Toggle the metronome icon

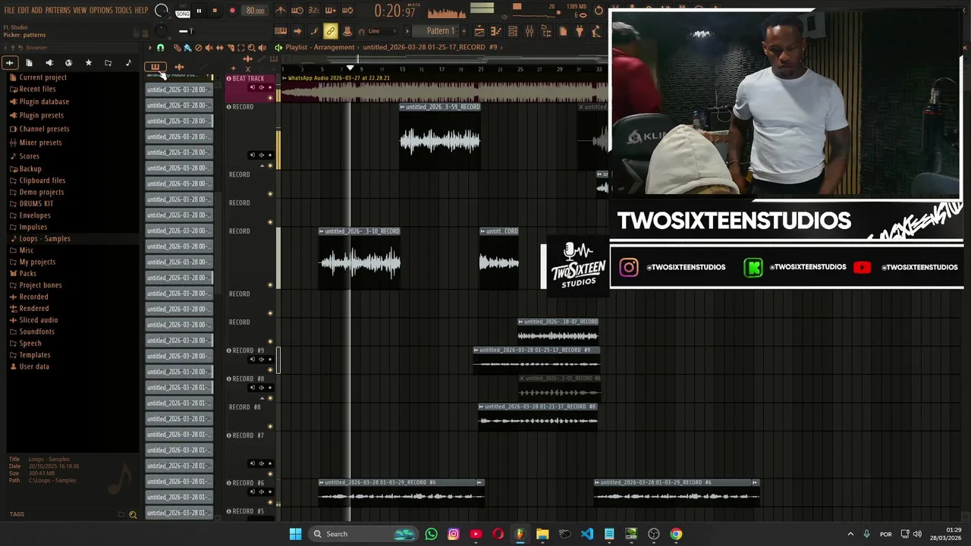coord(280,11)
